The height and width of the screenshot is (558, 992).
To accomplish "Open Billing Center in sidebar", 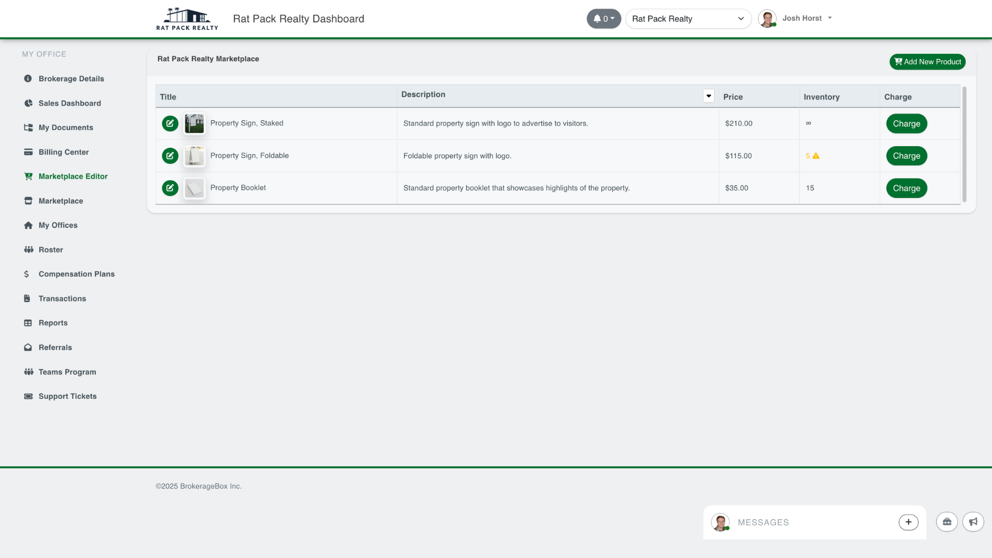I will click(x=64, y=152).
